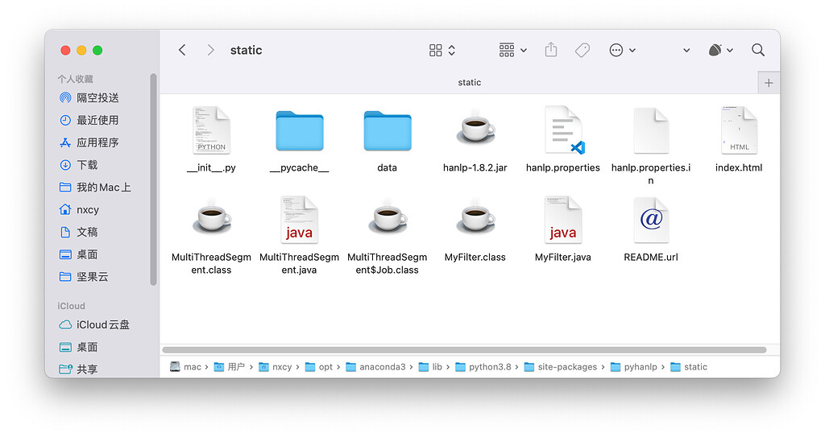
Task: Select MyFilter.java file icon
Action: 563,219
